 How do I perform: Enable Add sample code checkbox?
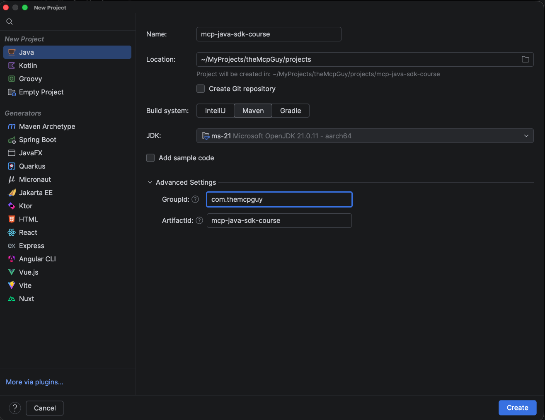tap(150, 158)
